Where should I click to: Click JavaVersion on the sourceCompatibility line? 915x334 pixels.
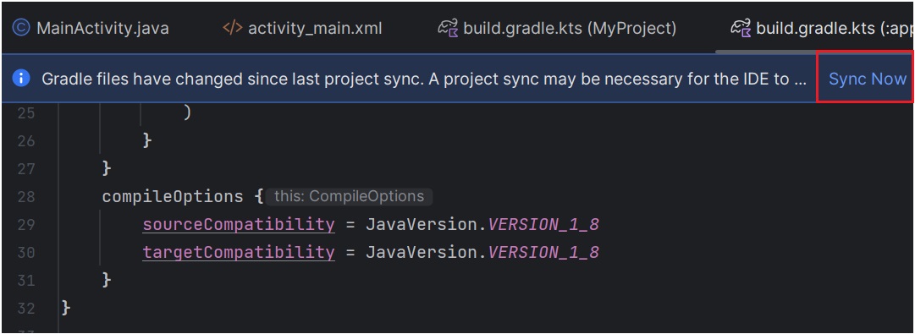[423, 224]
